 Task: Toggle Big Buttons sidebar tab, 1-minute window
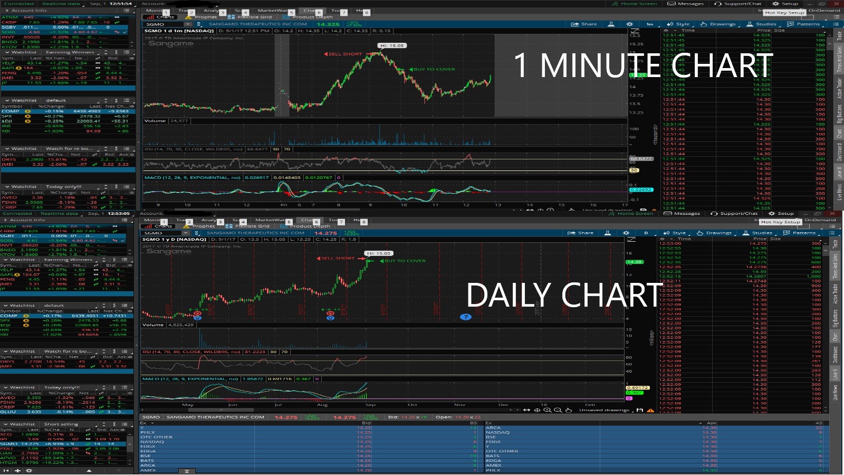839,113
